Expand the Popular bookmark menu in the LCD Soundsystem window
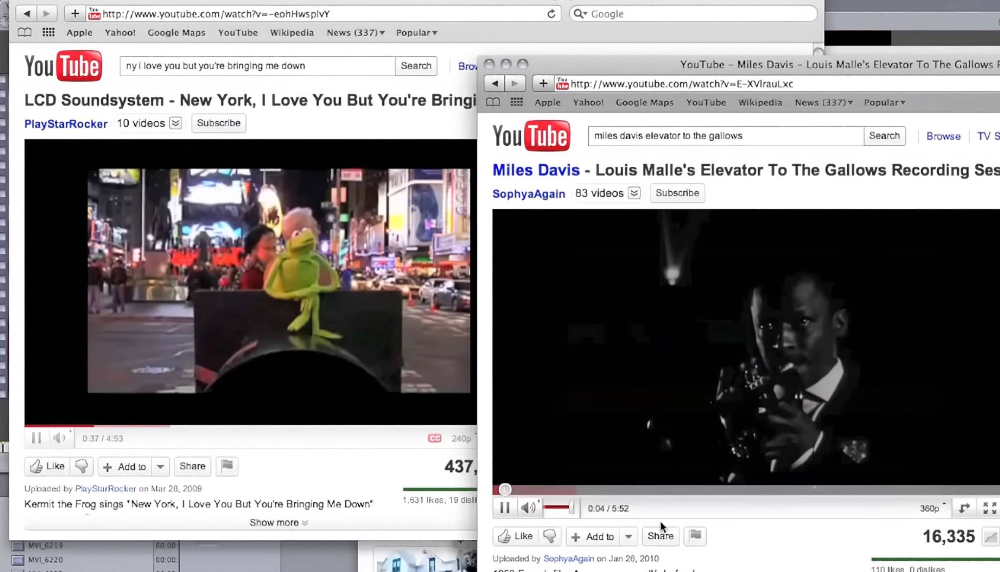 click(417, 32)
